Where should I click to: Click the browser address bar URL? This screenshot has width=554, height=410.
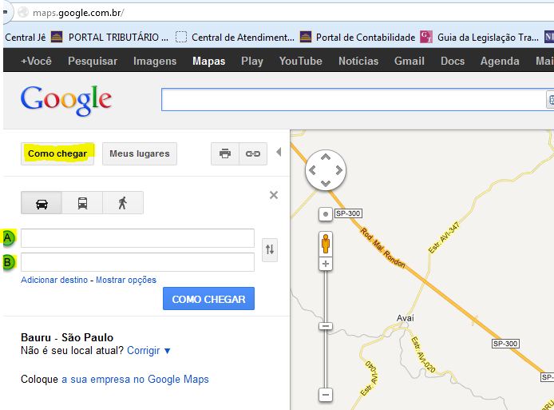pos(78,13)
